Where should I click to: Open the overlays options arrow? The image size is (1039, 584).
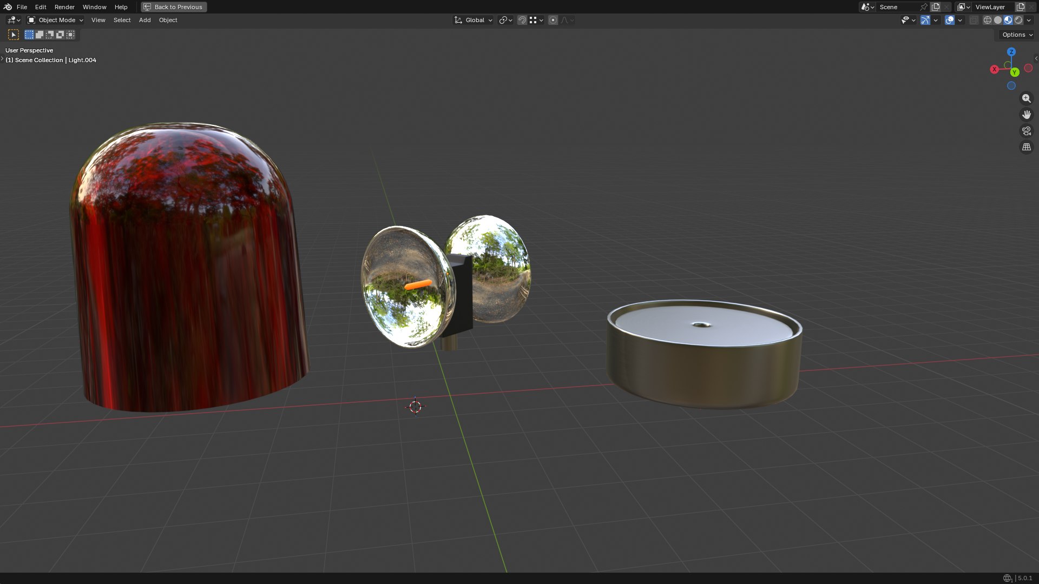[x=960, y=20]
